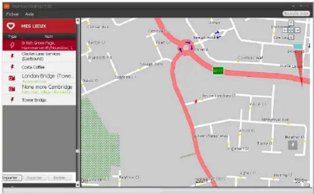
Task: Click red pin marker on the map
Action: (x=196, y=101)
